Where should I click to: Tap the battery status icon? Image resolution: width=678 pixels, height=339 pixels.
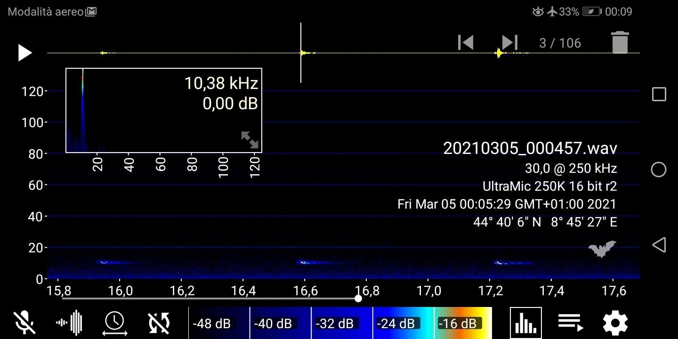tap(592, 12)
